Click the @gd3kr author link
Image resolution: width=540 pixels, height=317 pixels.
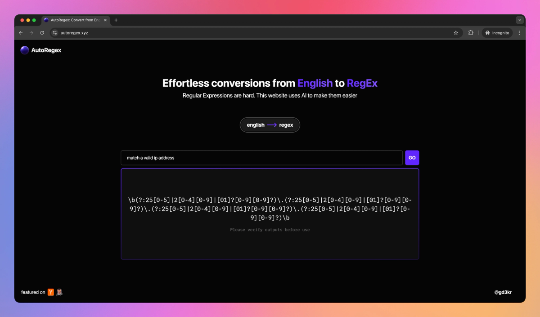(504, 292)
